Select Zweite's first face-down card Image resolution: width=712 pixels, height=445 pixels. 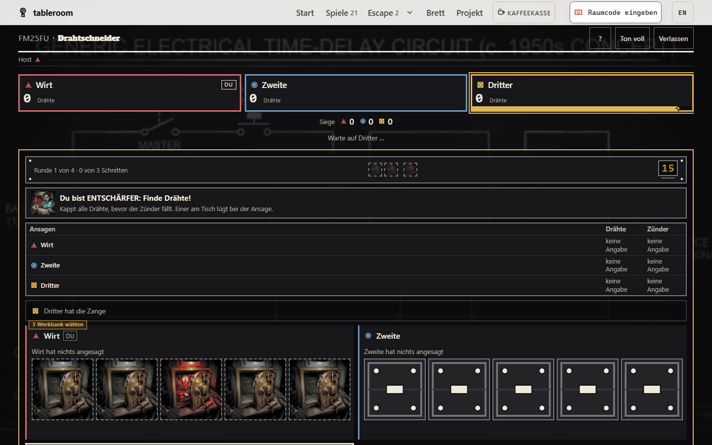395,390
